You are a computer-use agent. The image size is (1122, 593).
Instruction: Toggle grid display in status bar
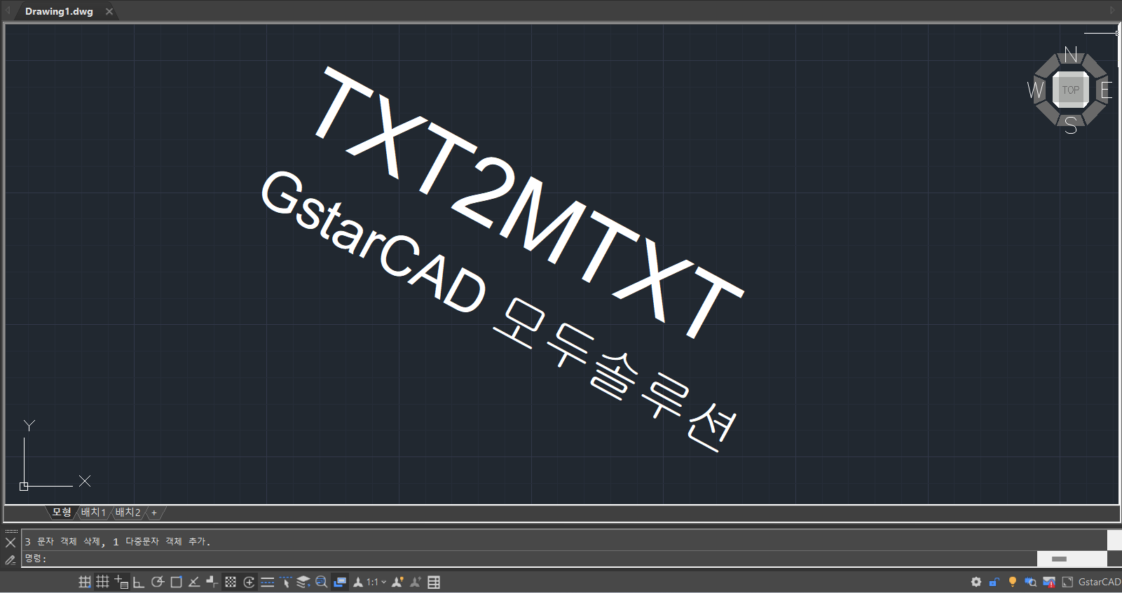pyautogui.click(x=102, y=582)
